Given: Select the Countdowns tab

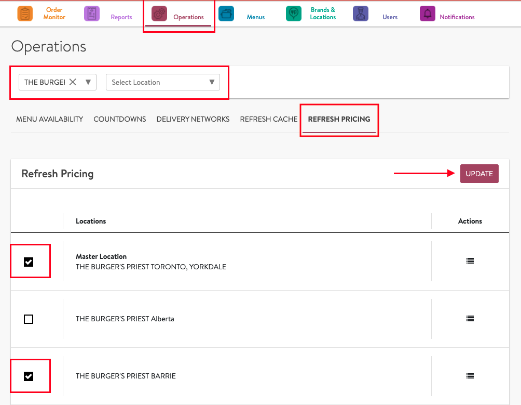Looking at the screenshot, I should tap(120, 119).
